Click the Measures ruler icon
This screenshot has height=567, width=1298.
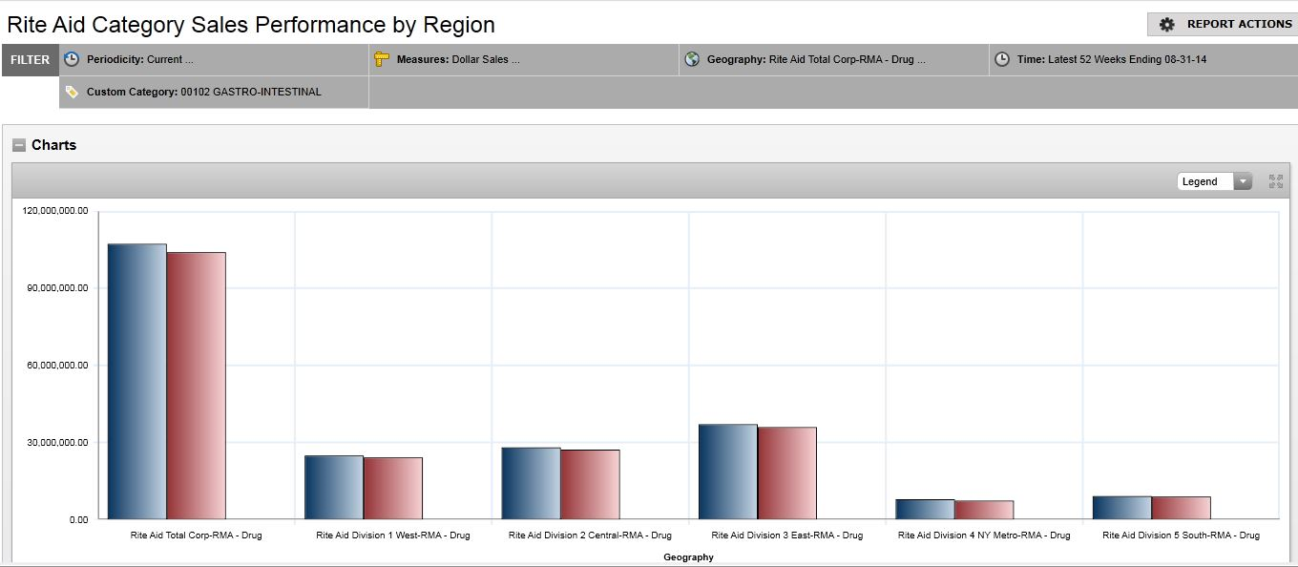coord(382,59)
